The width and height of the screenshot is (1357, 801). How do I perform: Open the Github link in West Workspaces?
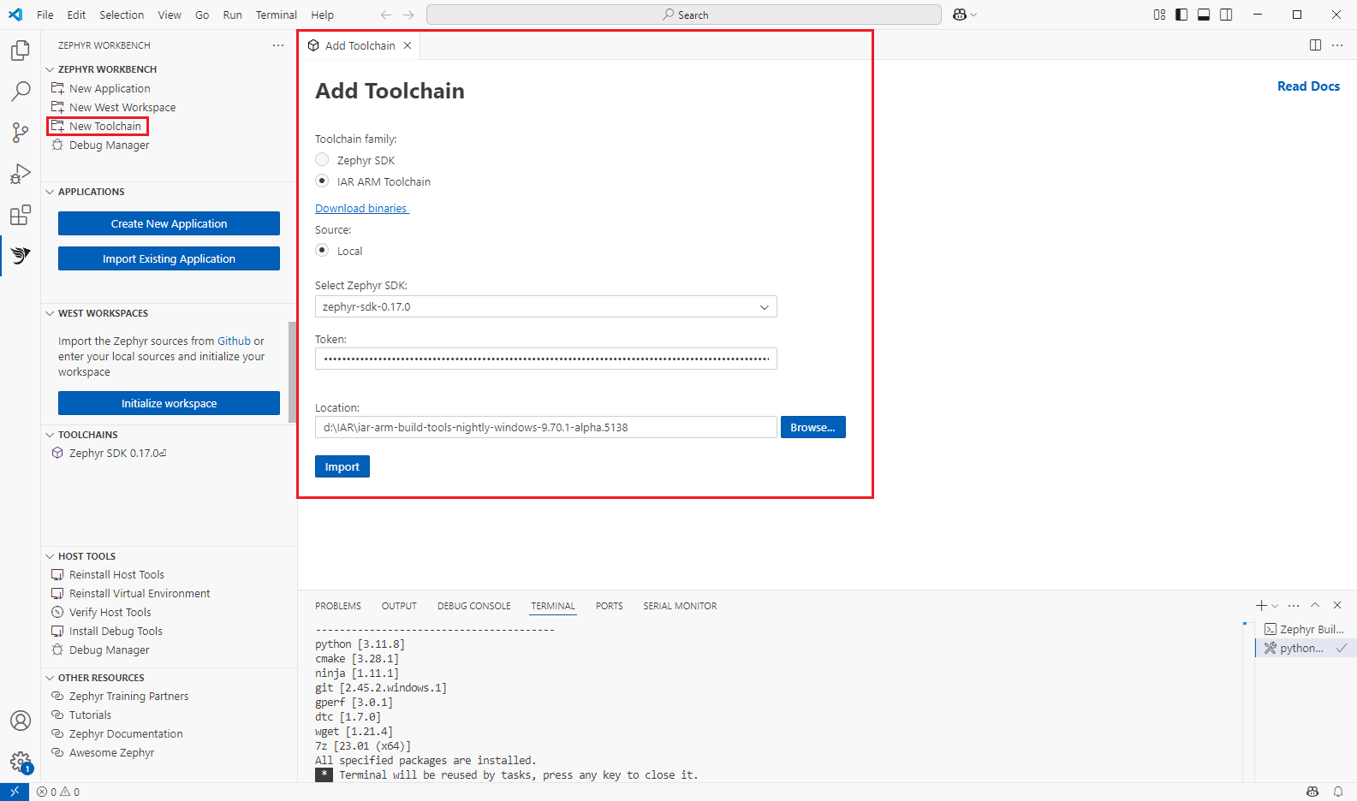tap(234, 341)
